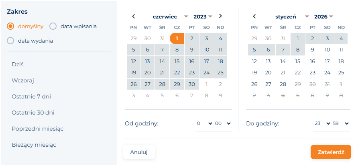Image resolution: width=358 pixels, height=166 pixels.
Task: Select the 'Poprzedni miesiąc' preset range
Action: click(38, 129)
